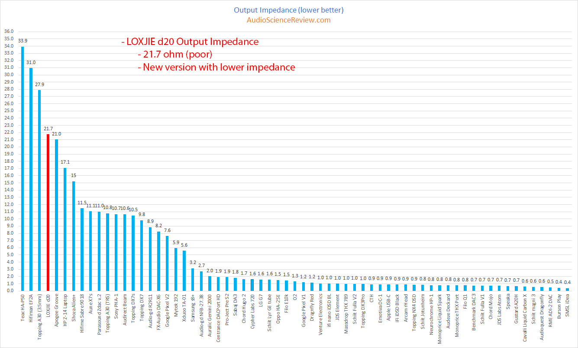
Task: Click the chart title "Output Impedance (lower better)"
Action: click(288, 10)
